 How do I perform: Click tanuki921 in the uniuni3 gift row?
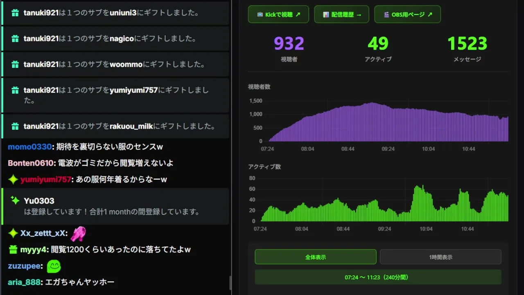click(41, 13)
